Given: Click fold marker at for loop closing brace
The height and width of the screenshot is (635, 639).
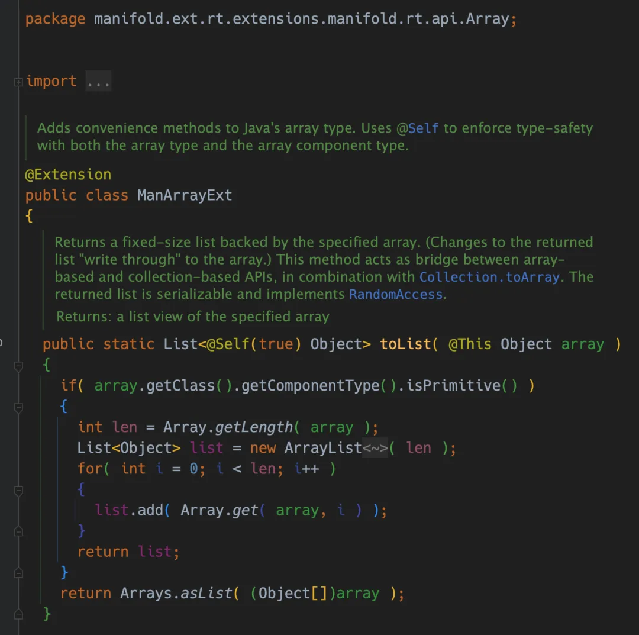Looking at the screenshot, I should tap(18, 531).
